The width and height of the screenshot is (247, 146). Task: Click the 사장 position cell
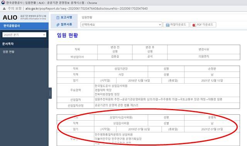click(x=121, y=74)
